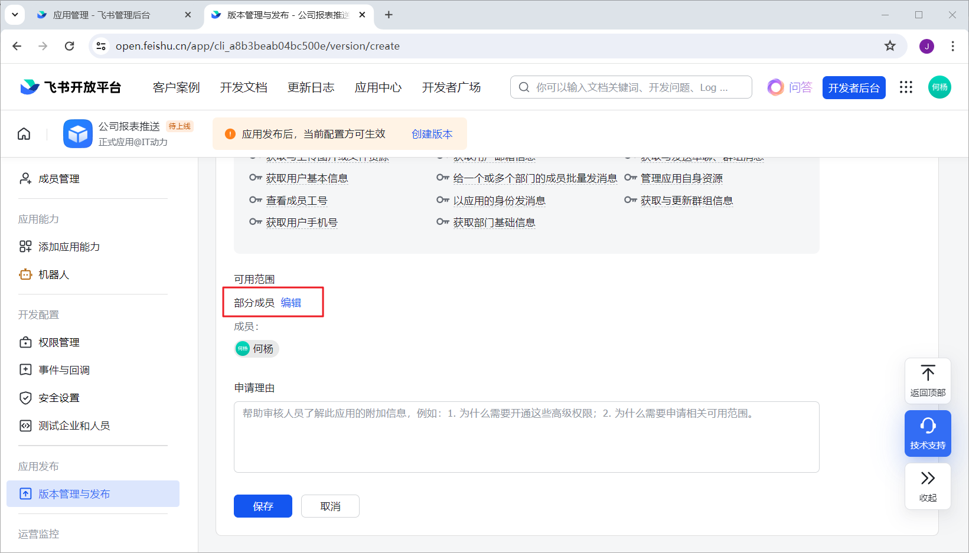The height and width of the screenshot is (553, 969).
Task: Click the 创建版本 link in banner
Action: [432, 134]
